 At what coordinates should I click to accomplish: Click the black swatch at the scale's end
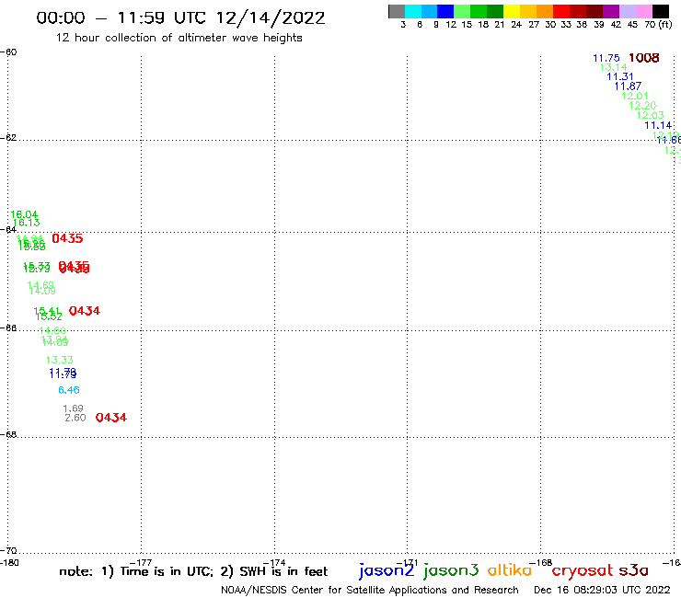click(661, 11)
